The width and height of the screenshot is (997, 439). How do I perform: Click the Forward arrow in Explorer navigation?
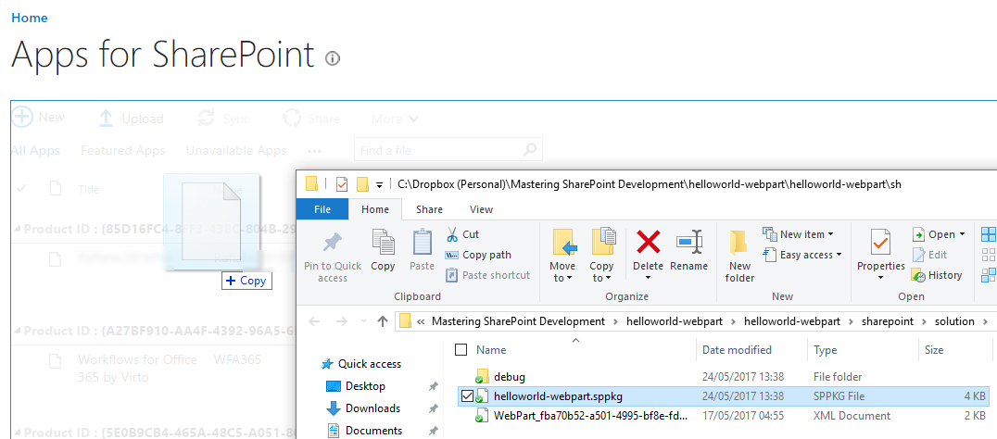[x=342, y=321]
